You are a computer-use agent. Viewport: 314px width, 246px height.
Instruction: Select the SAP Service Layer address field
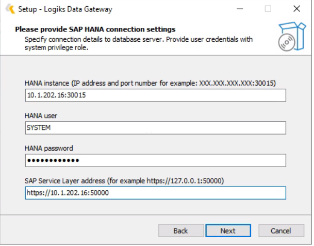[x=155, y=193]
